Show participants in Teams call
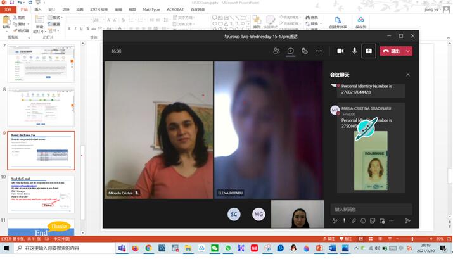Viewport: 453px width, 259px height. (x=276, y=51)
